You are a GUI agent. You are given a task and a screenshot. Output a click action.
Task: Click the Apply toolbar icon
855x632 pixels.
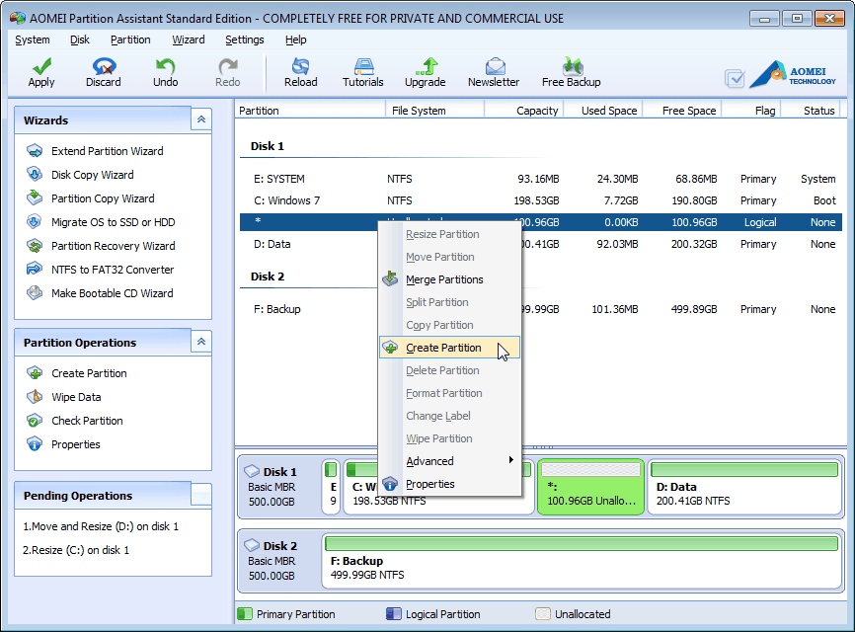pos(41,71)
